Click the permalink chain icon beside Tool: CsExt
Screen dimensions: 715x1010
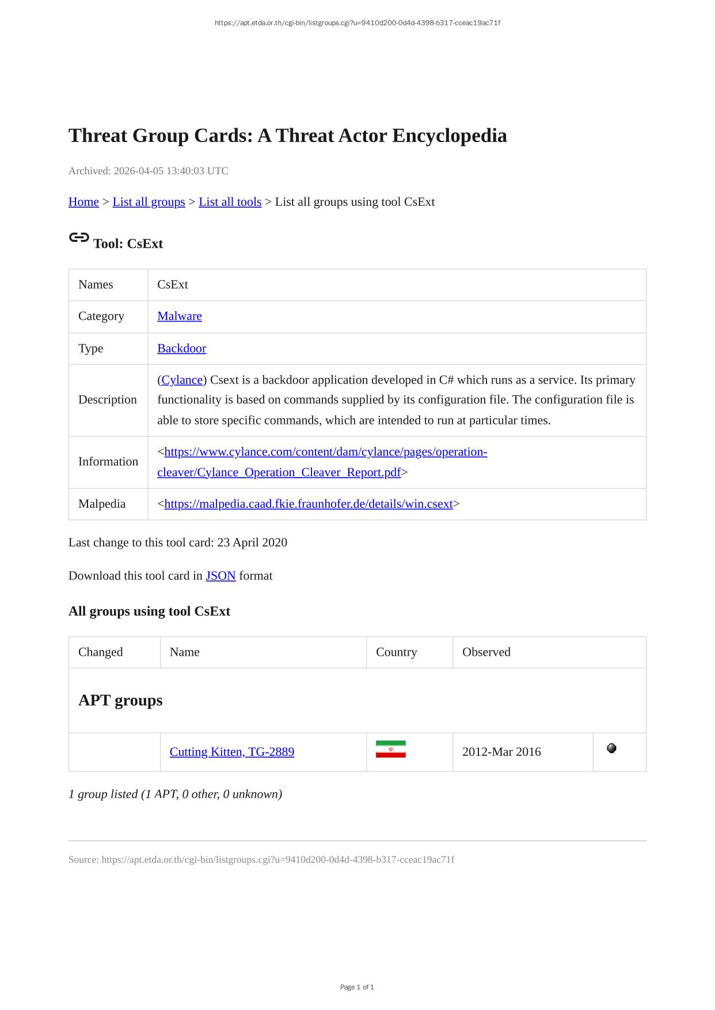coord(79,238)
